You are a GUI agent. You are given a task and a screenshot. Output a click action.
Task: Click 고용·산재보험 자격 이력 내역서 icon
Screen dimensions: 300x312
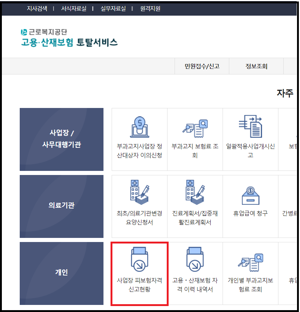(x=195, y=259)
